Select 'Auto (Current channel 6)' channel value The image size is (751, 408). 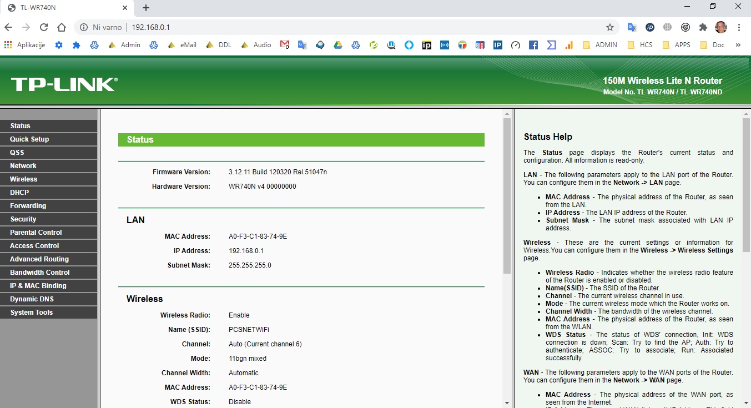pyautogui.click(x=265, y=344)
